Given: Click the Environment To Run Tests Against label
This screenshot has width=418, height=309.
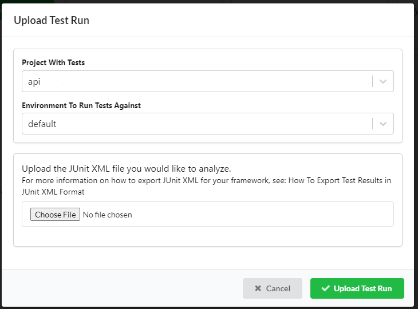Looking at the screenshot, I should point(81,105).
